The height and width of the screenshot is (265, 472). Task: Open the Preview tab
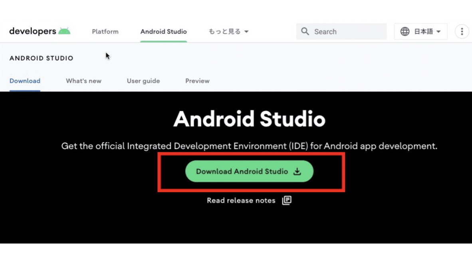[x=197, y=80]
